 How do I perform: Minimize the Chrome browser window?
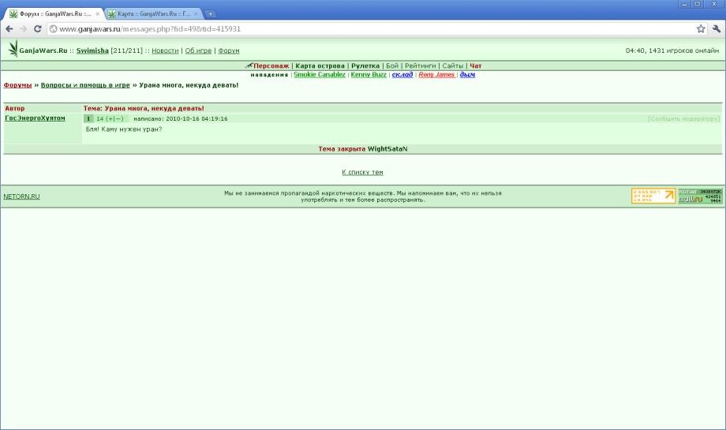tap(684, 4)
